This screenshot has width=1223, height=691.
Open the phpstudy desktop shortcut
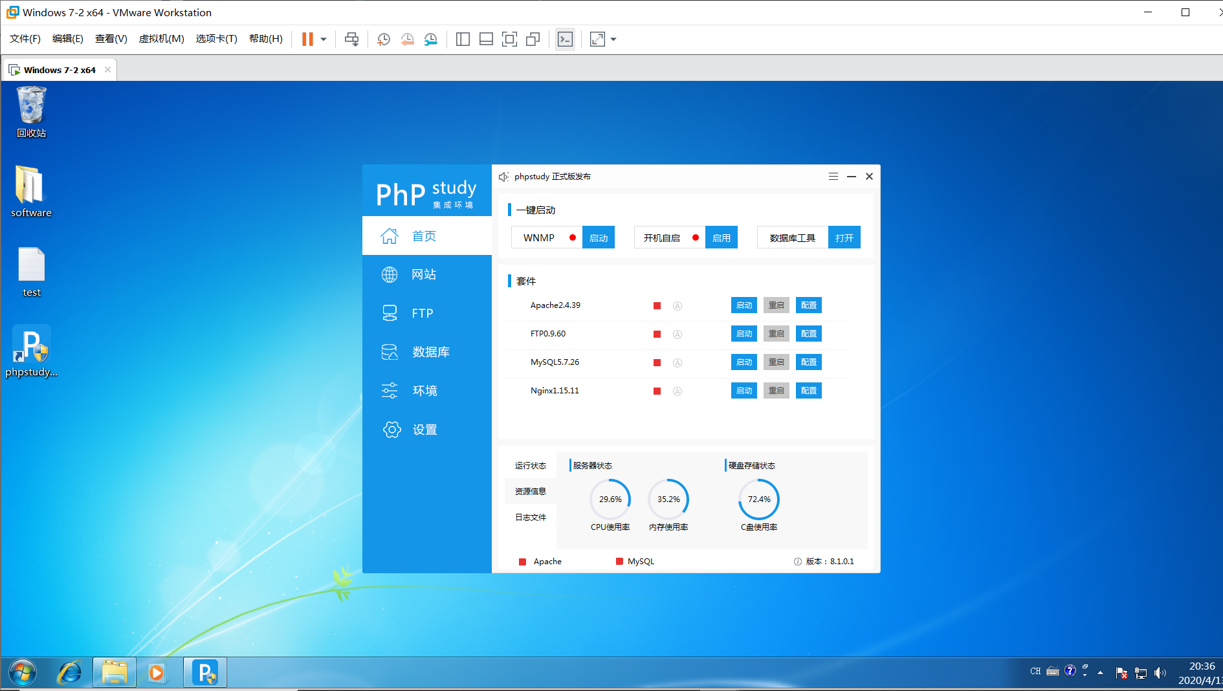(x=31, y=351)
